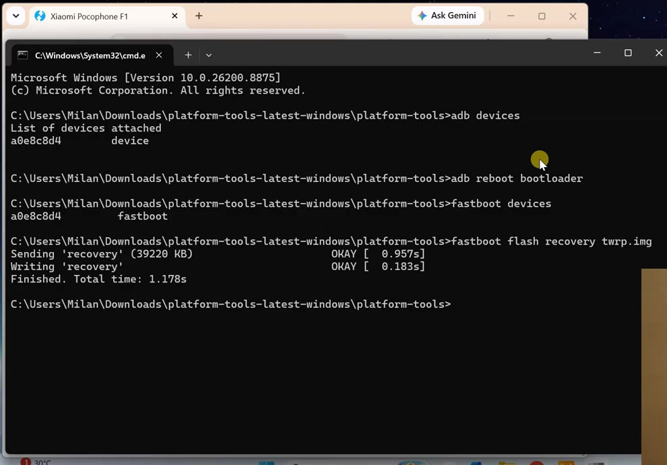Add a new terminal tab
The image size is (667, 465).
click(x=188, y=55)
